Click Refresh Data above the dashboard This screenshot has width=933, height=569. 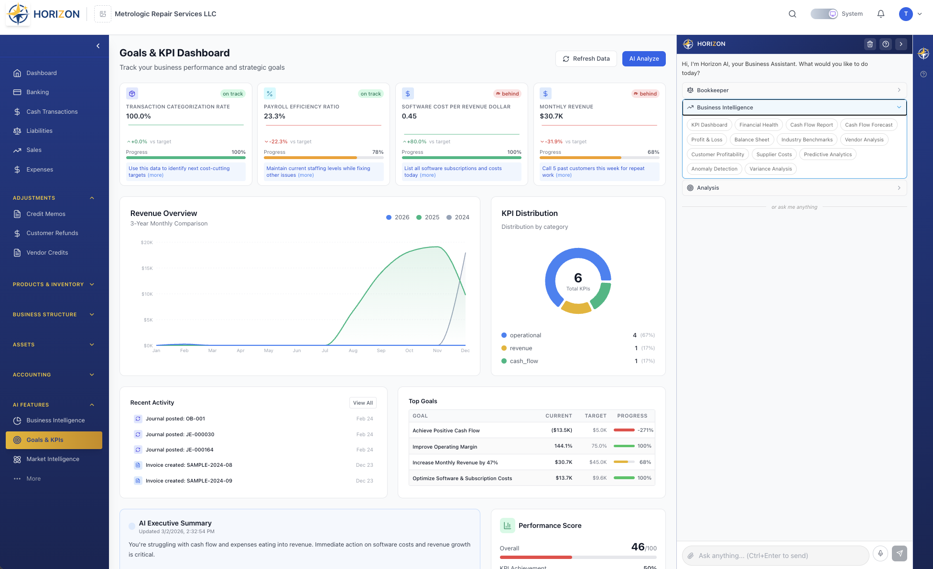pos(586,58)
